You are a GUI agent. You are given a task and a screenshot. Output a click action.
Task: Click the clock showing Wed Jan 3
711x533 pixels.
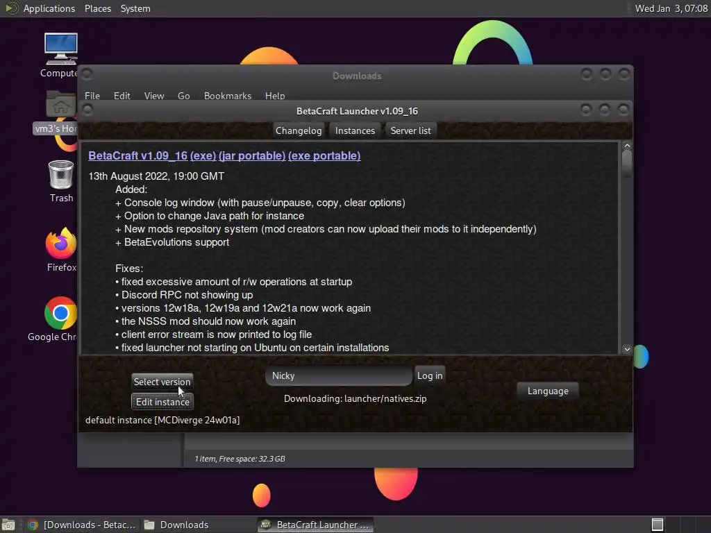pos(671,8)
